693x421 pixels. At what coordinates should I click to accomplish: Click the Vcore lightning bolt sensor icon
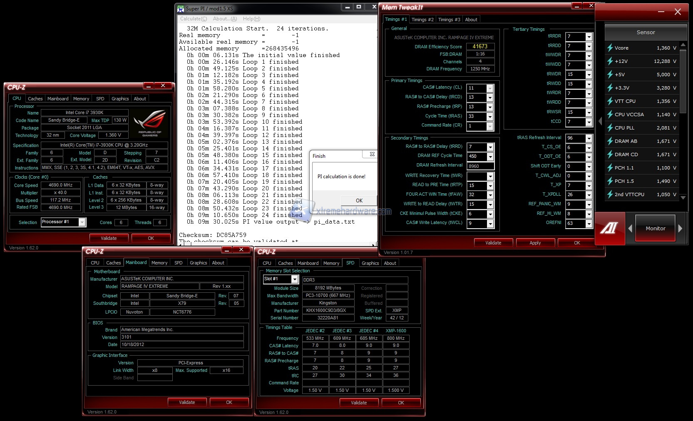point(610,48)
